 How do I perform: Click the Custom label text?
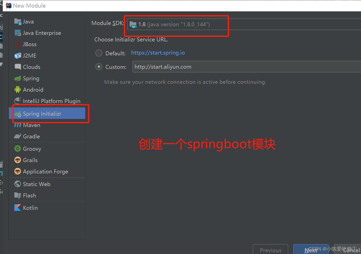[x=116, y=67]
